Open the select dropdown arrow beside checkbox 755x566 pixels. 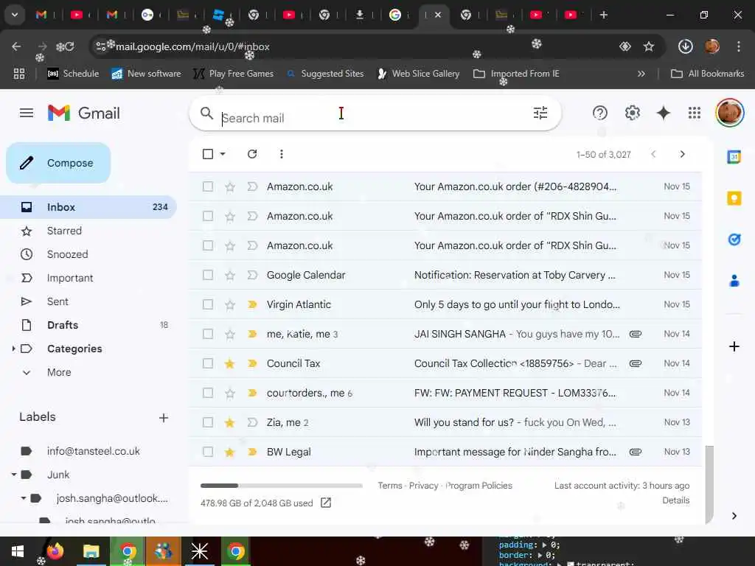223,154
